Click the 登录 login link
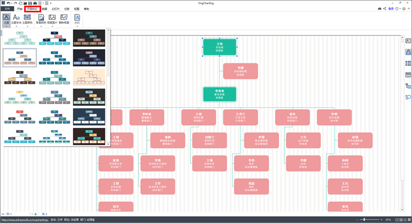Image resolution: width=412 pixels, height=223 pixels. pyautogui.click(x=391, y=9)
